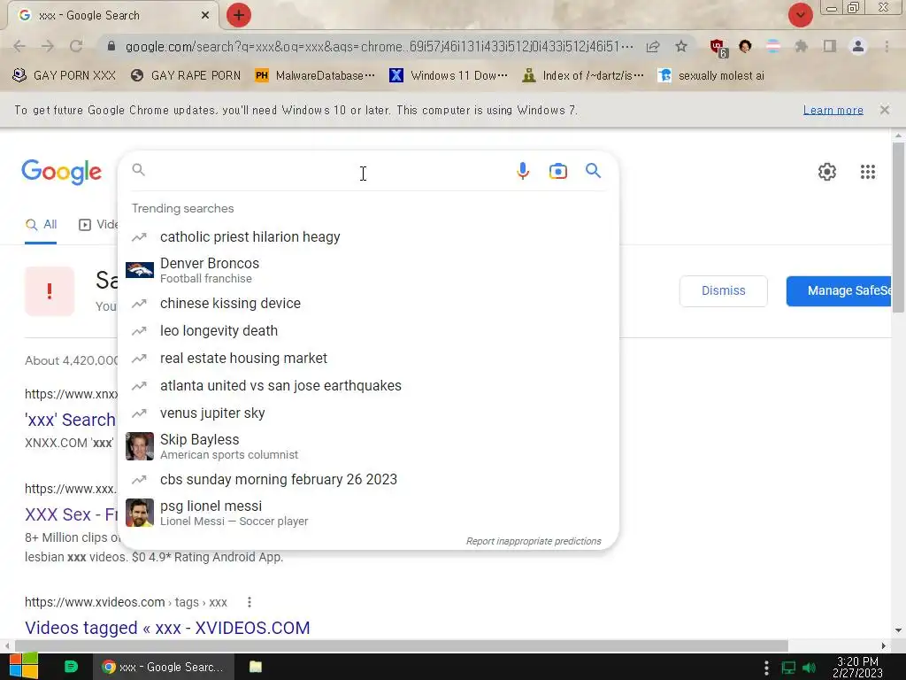Click the Manage SafeSearch button

coord(839,290)
